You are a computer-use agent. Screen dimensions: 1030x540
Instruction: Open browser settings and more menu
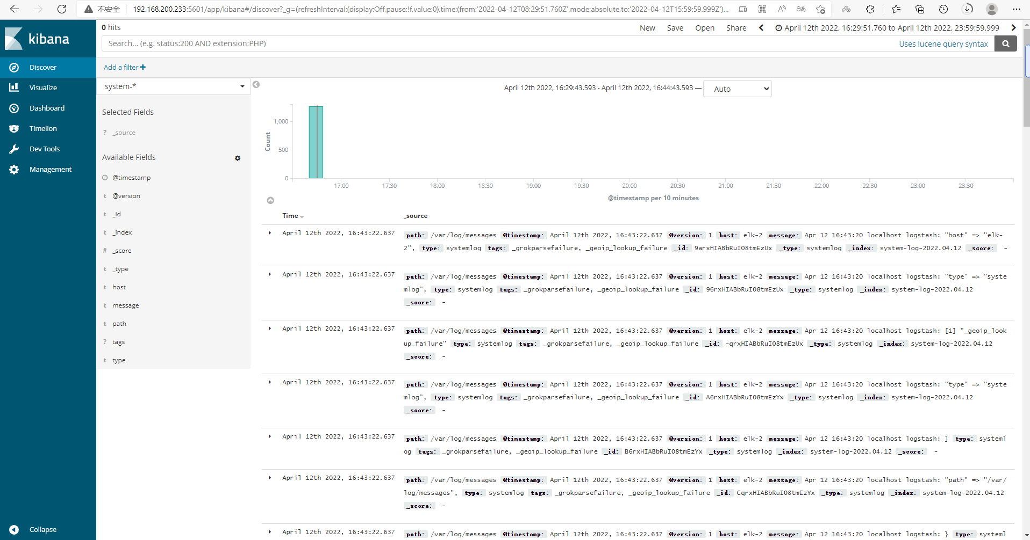point(1016,9)
